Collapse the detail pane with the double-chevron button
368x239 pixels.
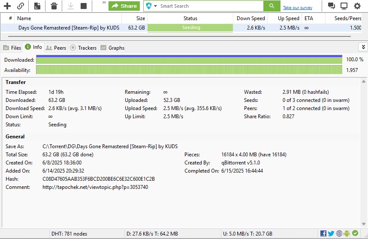click(x=363, y=47)
